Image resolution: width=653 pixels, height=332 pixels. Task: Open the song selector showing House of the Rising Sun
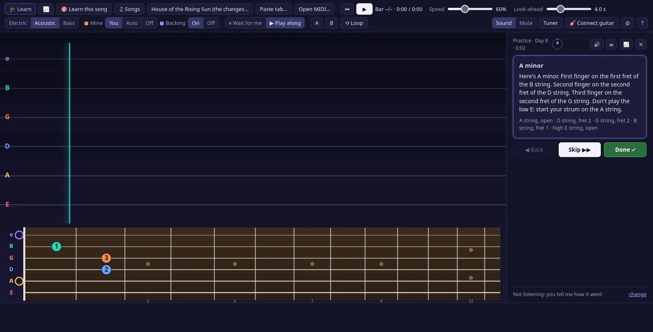(x=200, y=9)
